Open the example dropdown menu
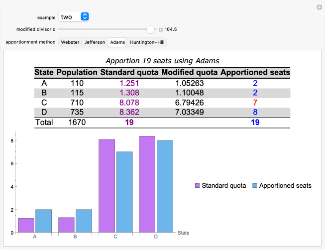 (74, 17)
